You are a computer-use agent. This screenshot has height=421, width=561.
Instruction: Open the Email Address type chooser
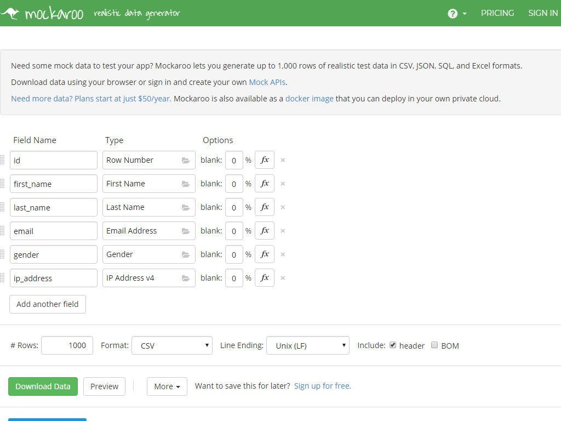point(149,231)
